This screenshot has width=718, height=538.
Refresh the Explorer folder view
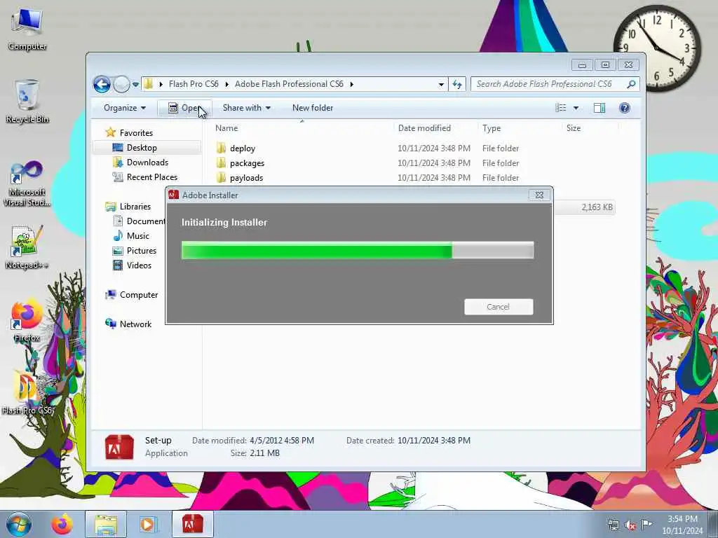pyautogui.click(x=457, y=84)
